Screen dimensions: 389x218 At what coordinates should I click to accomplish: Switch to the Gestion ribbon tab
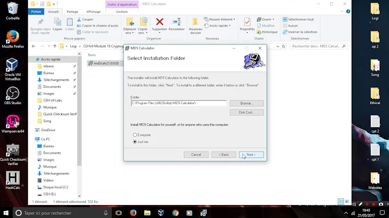click(122, 12)
